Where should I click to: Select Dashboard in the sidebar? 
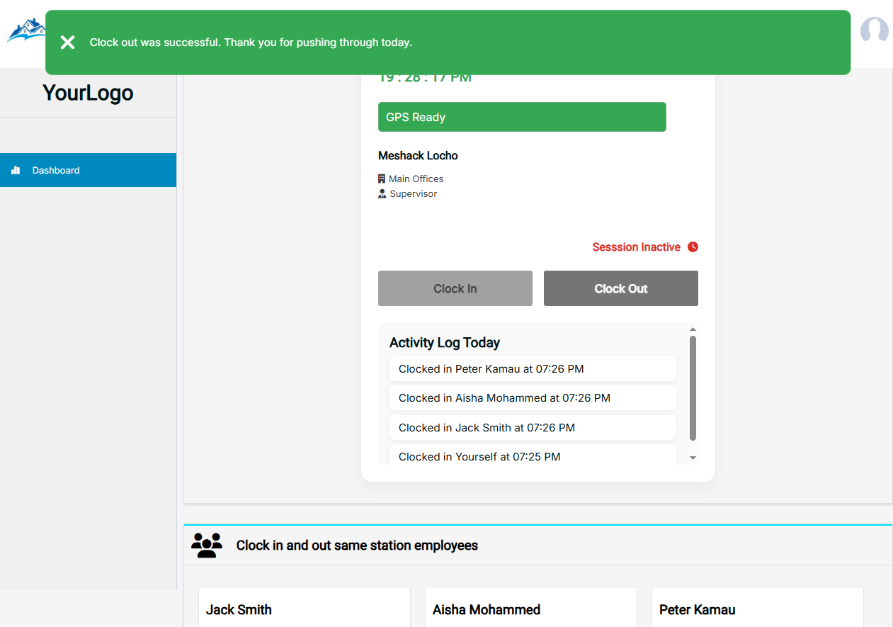(55, 170)
